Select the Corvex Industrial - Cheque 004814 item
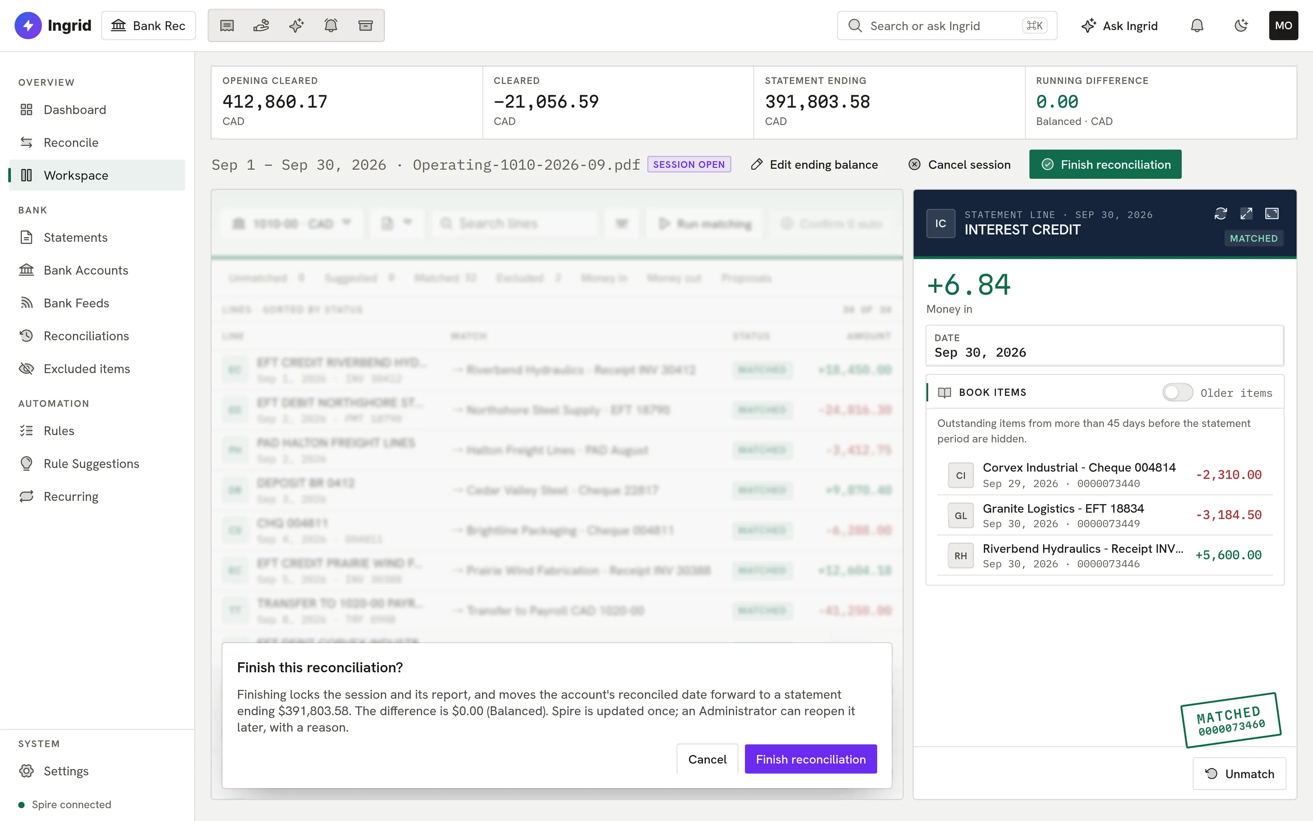Screen dimensions: 1313x821 (x=1105, y=475)
